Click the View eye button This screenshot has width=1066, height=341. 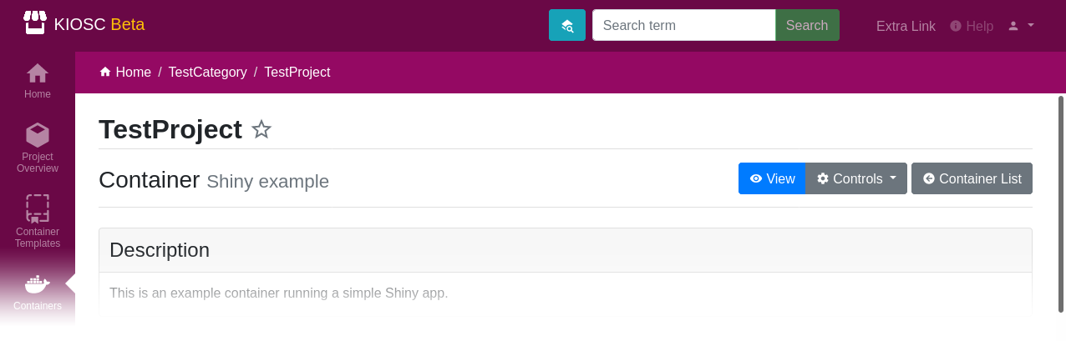click(x=772, y=178)
